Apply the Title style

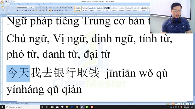107,9
